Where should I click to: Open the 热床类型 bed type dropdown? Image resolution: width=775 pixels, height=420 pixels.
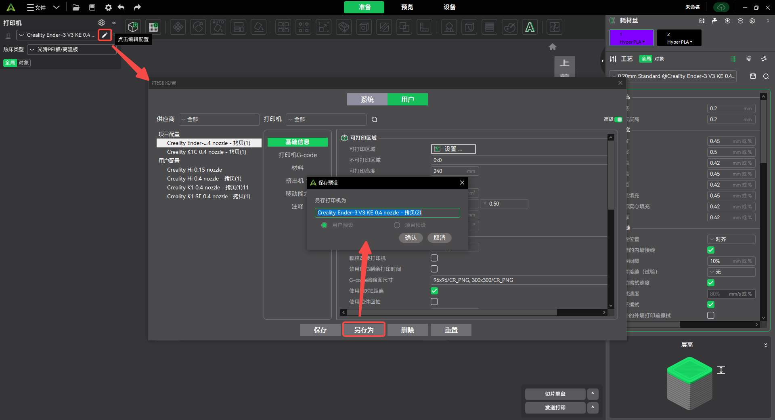pyautogui.click(x=71, y=49)
